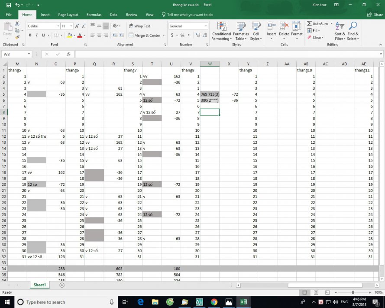Expand the General number format dropdown

click(x=206, y=26)
